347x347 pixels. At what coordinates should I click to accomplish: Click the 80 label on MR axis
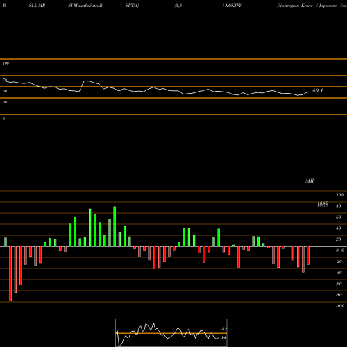(x=339, y=206)
